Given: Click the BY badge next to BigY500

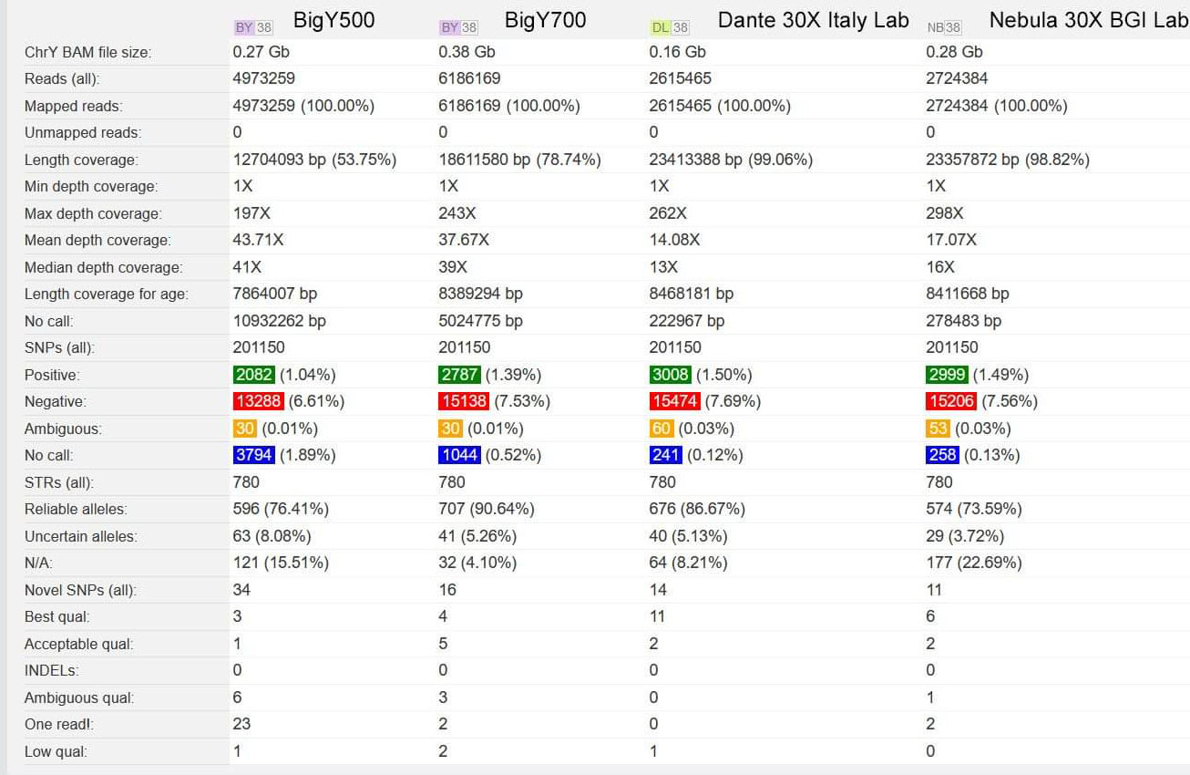Looking at the screenshot, I should tap(253, 27).
